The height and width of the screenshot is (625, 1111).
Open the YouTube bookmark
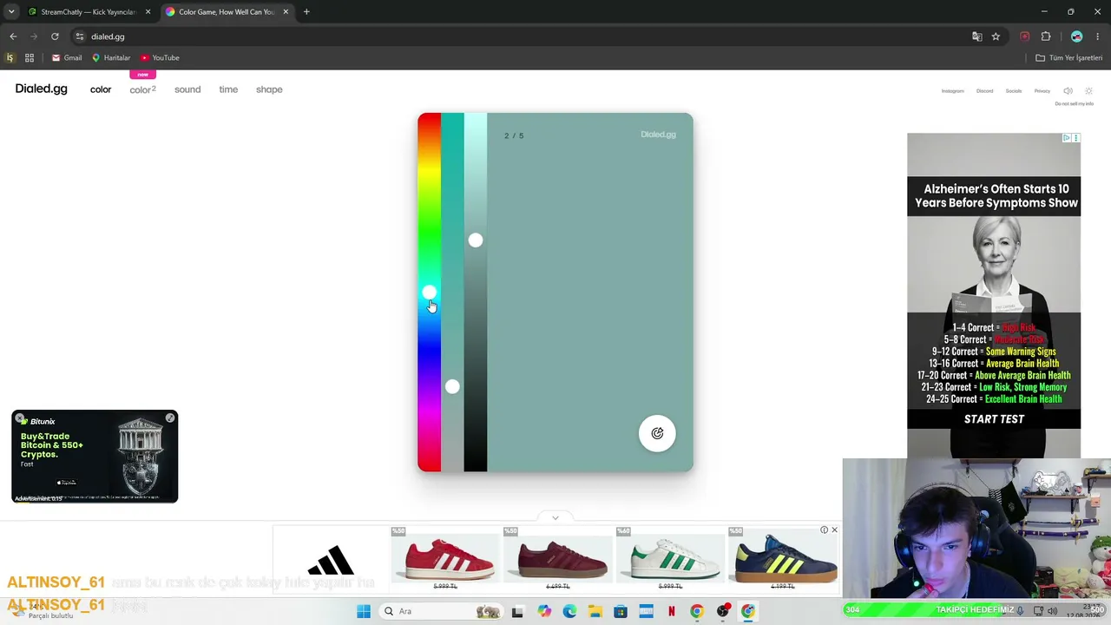click(160, 58)
